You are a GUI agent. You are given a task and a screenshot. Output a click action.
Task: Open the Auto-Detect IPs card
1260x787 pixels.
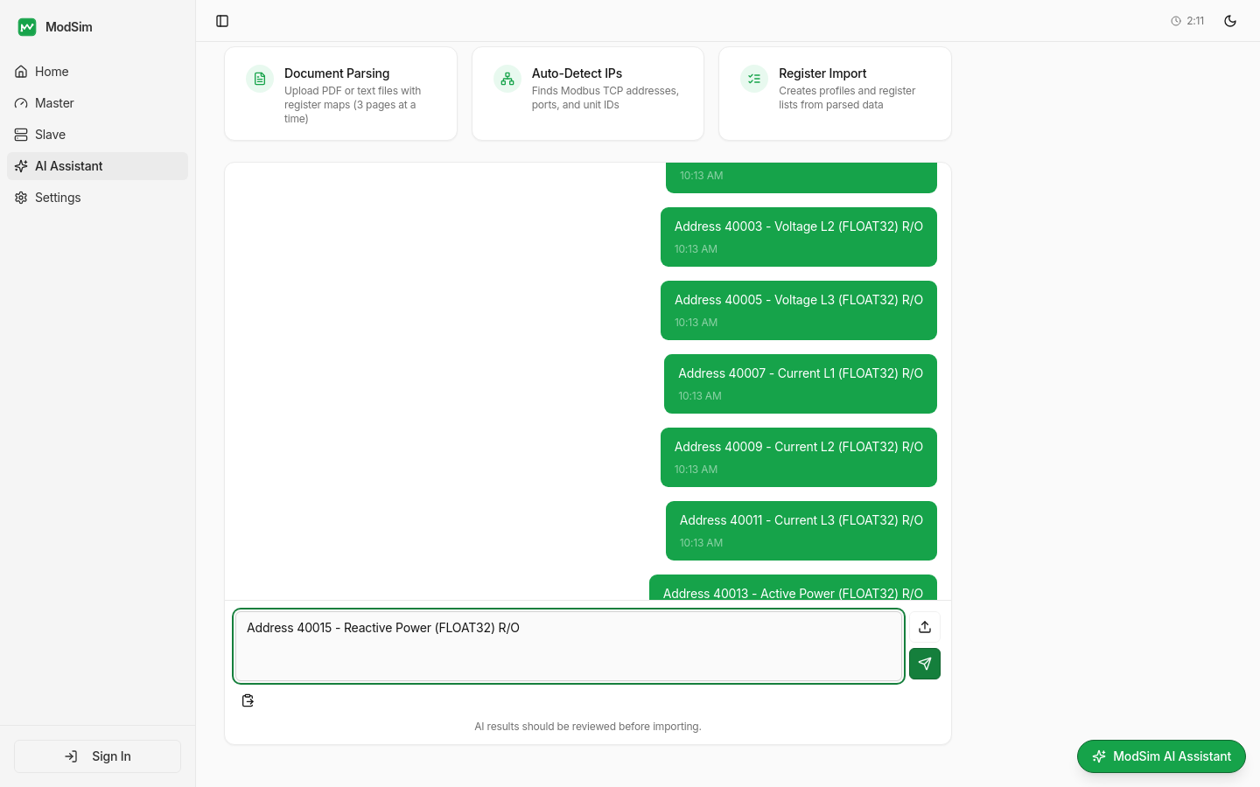588,94
